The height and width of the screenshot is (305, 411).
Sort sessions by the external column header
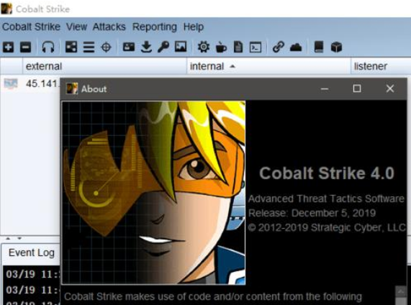tap(105, 66)
